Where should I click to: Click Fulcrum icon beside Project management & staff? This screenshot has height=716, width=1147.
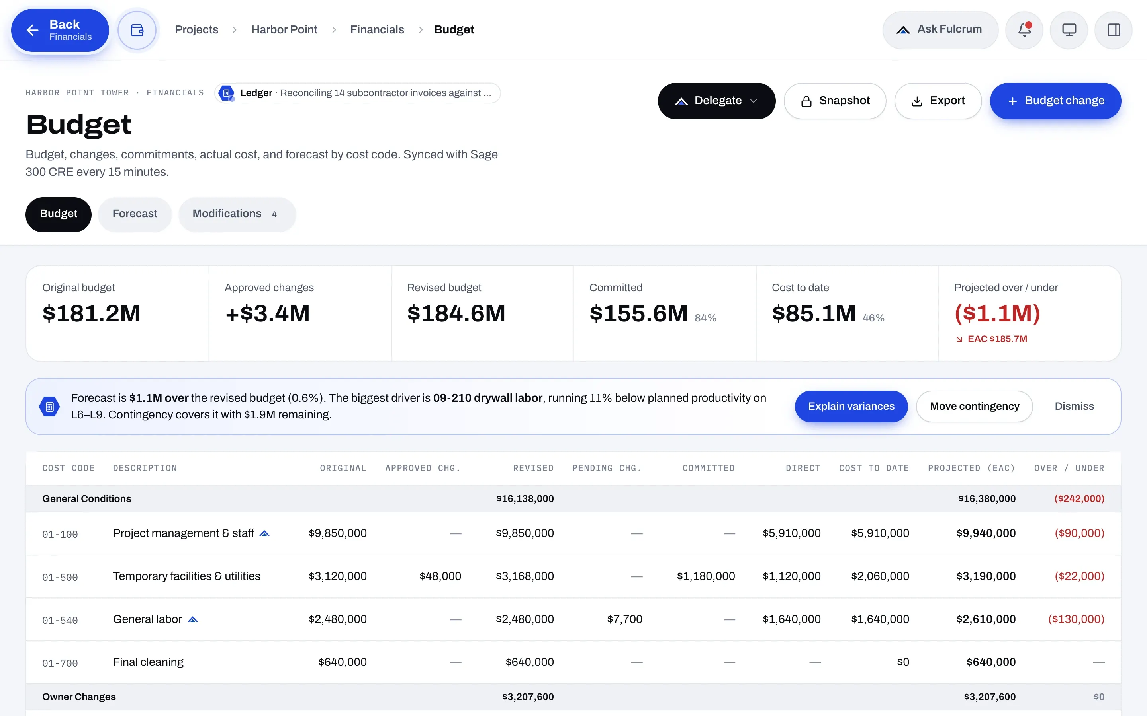click(264, 534)
